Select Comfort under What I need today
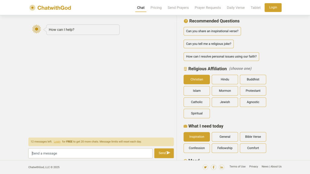The width and height of the screenshot is (310, 174). [253, 148]
